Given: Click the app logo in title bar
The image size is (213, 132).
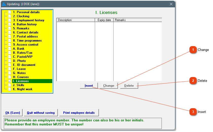Looking at the screenshot, I should coord(4,4).
